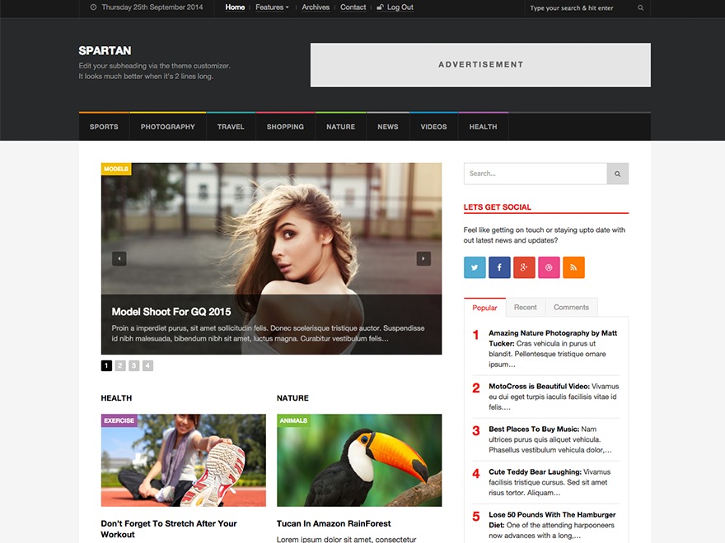
Task: Open the Health category in navbar
Action: [x=483, y=127]
